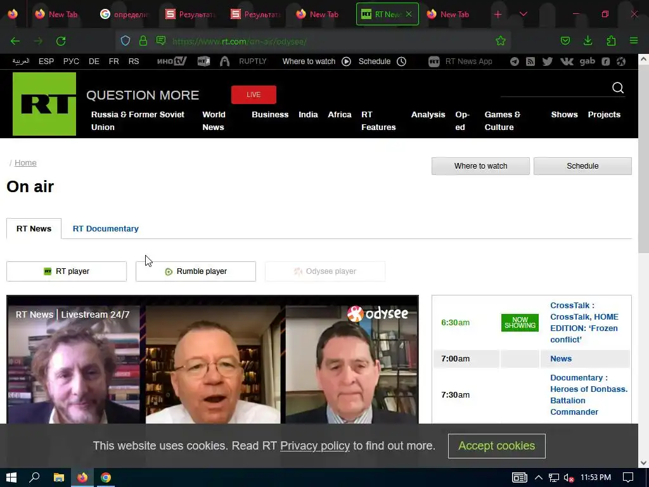The height and width of the screenshot is (487, 649).
Task: Click the gray Schedule button
Action: [582, 166]
